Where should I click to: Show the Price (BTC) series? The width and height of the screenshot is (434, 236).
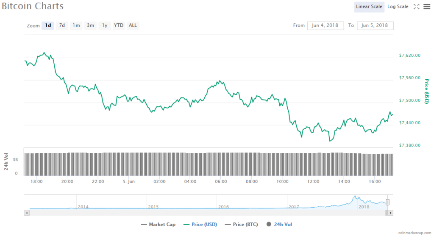pos(241,224)
